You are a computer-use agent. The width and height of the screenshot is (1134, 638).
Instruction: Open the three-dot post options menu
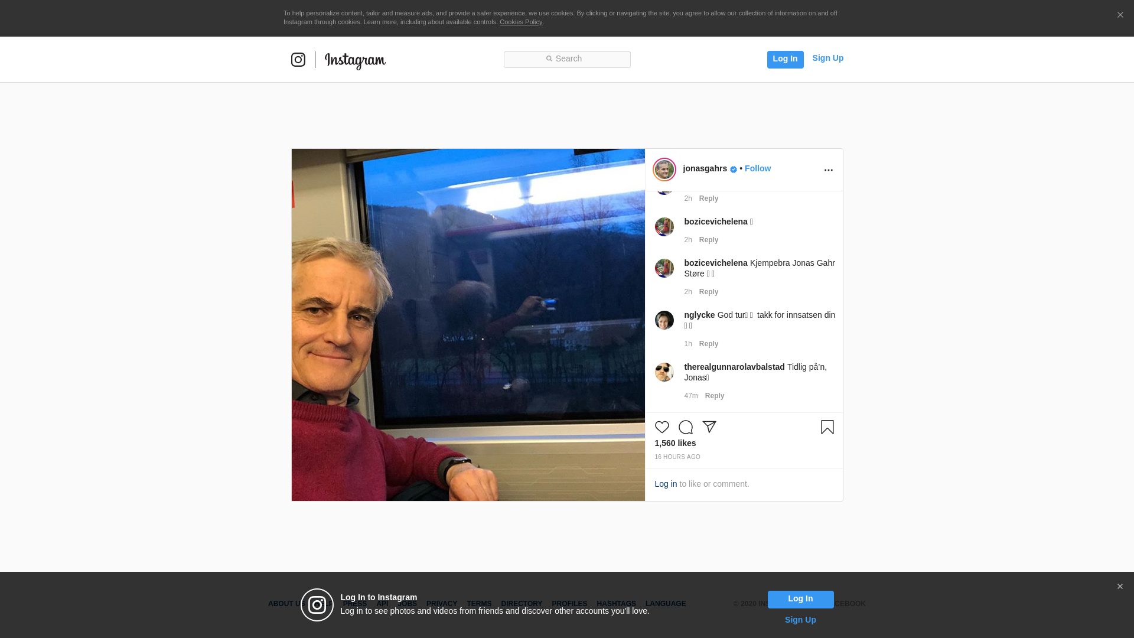click(x=828, y=170)
